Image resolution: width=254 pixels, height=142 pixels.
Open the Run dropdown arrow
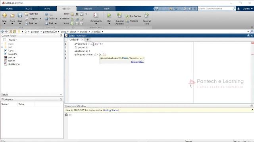tap(109, 24)
